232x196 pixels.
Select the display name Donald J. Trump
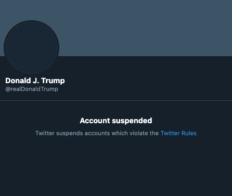point(35,81)
